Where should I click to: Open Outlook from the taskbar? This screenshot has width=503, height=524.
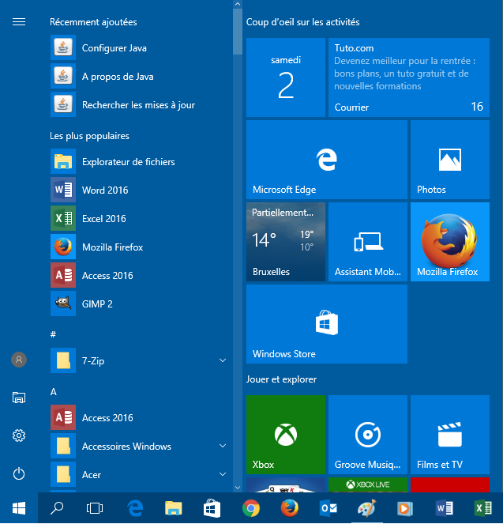pos(328,509)
